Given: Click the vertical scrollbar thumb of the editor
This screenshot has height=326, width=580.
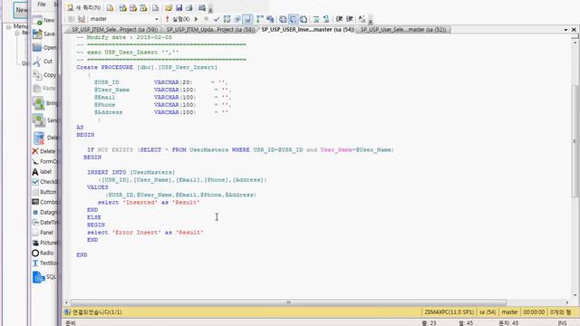Looking at the screenshot, I should tap(575, 142).
